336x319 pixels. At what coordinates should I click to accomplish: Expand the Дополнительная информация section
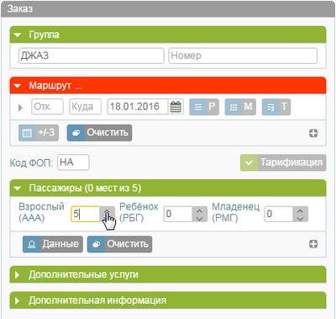[x=18, y=300]
